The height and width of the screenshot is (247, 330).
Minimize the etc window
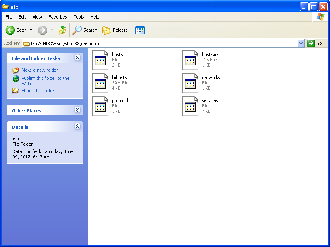(x=304, y=7)
